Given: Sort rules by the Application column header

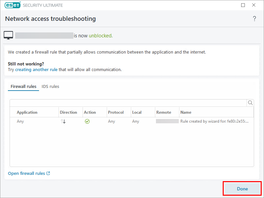Looking at the screenshot, I should (x=27, y=112).
